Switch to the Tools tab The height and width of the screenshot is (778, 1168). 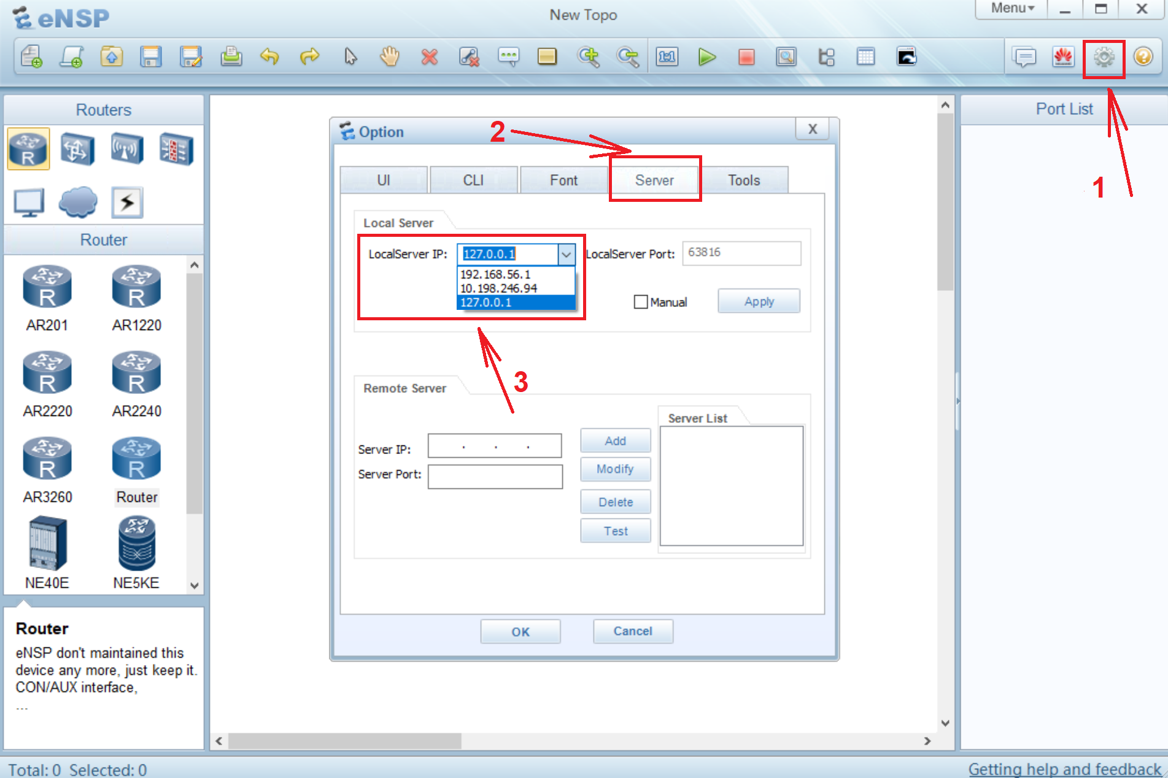(744, 180)
